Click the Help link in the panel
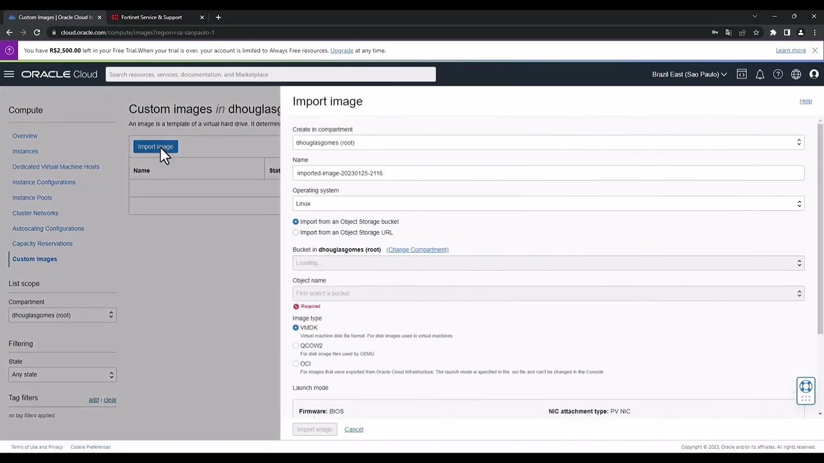 pos(806,101)
